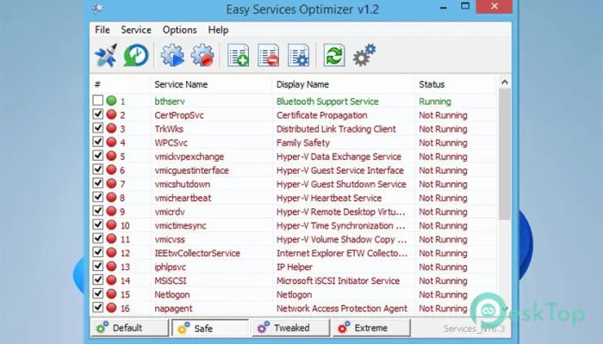Click 'Bluetooth Support Service' display name

(327, 101)
